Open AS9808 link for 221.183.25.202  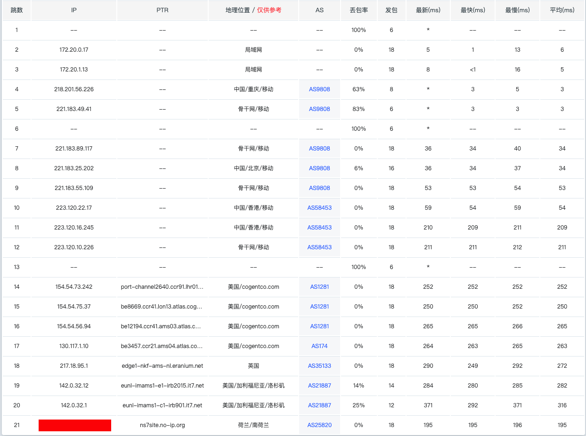[x=319, y=168]
